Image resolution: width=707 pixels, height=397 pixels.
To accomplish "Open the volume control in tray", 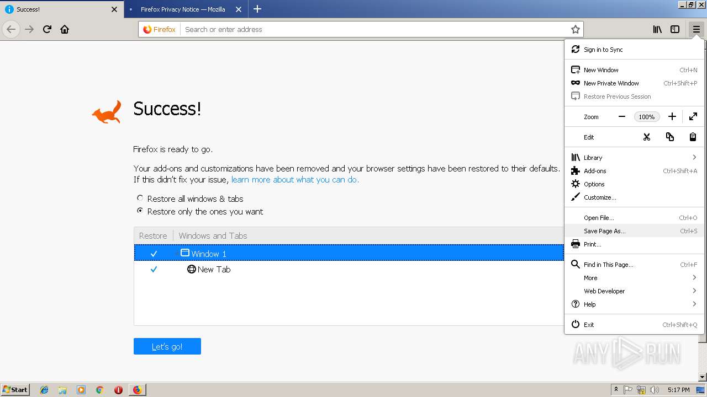I will pyautogui.click(x=655, y=390).
